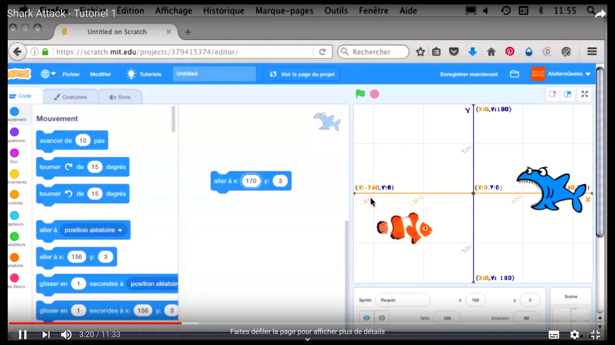Click the Direction field showing 90
This screenshot has width=615, height=345.
(526, 318)
